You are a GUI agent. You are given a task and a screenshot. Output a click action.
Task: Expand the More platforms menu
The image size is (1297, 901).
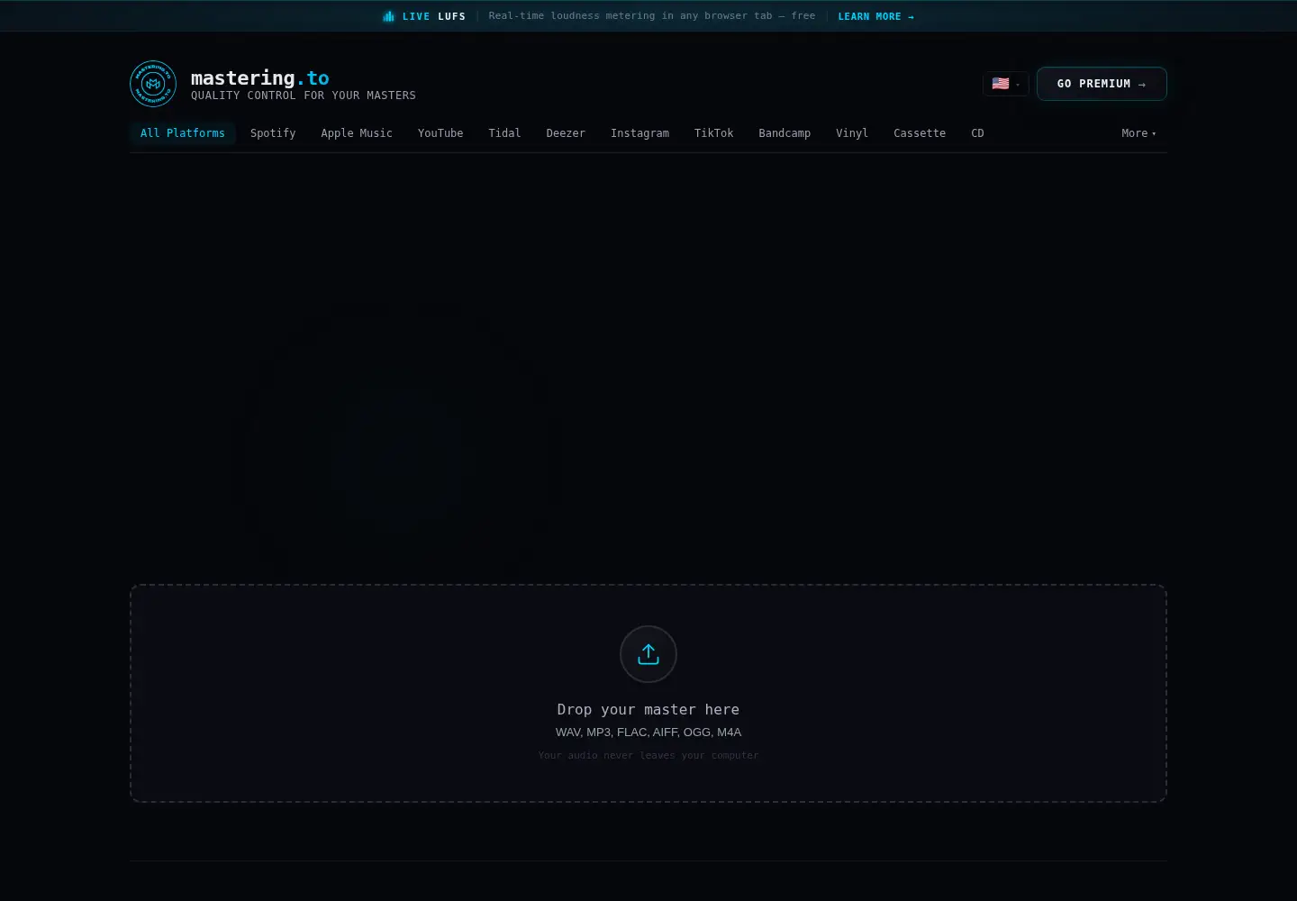[1138, 133]
